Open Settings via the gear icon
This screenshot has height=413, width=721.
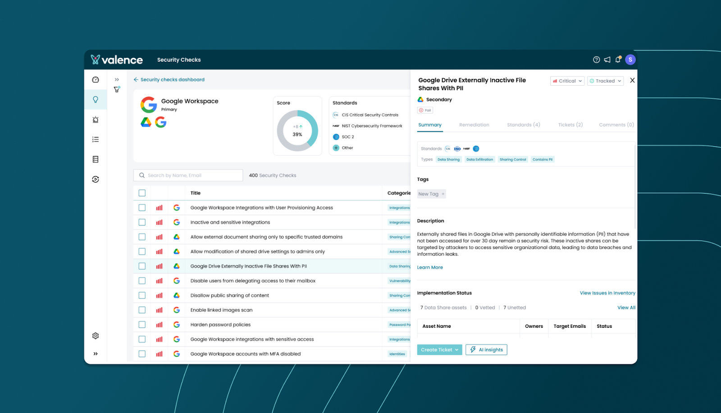96,335
